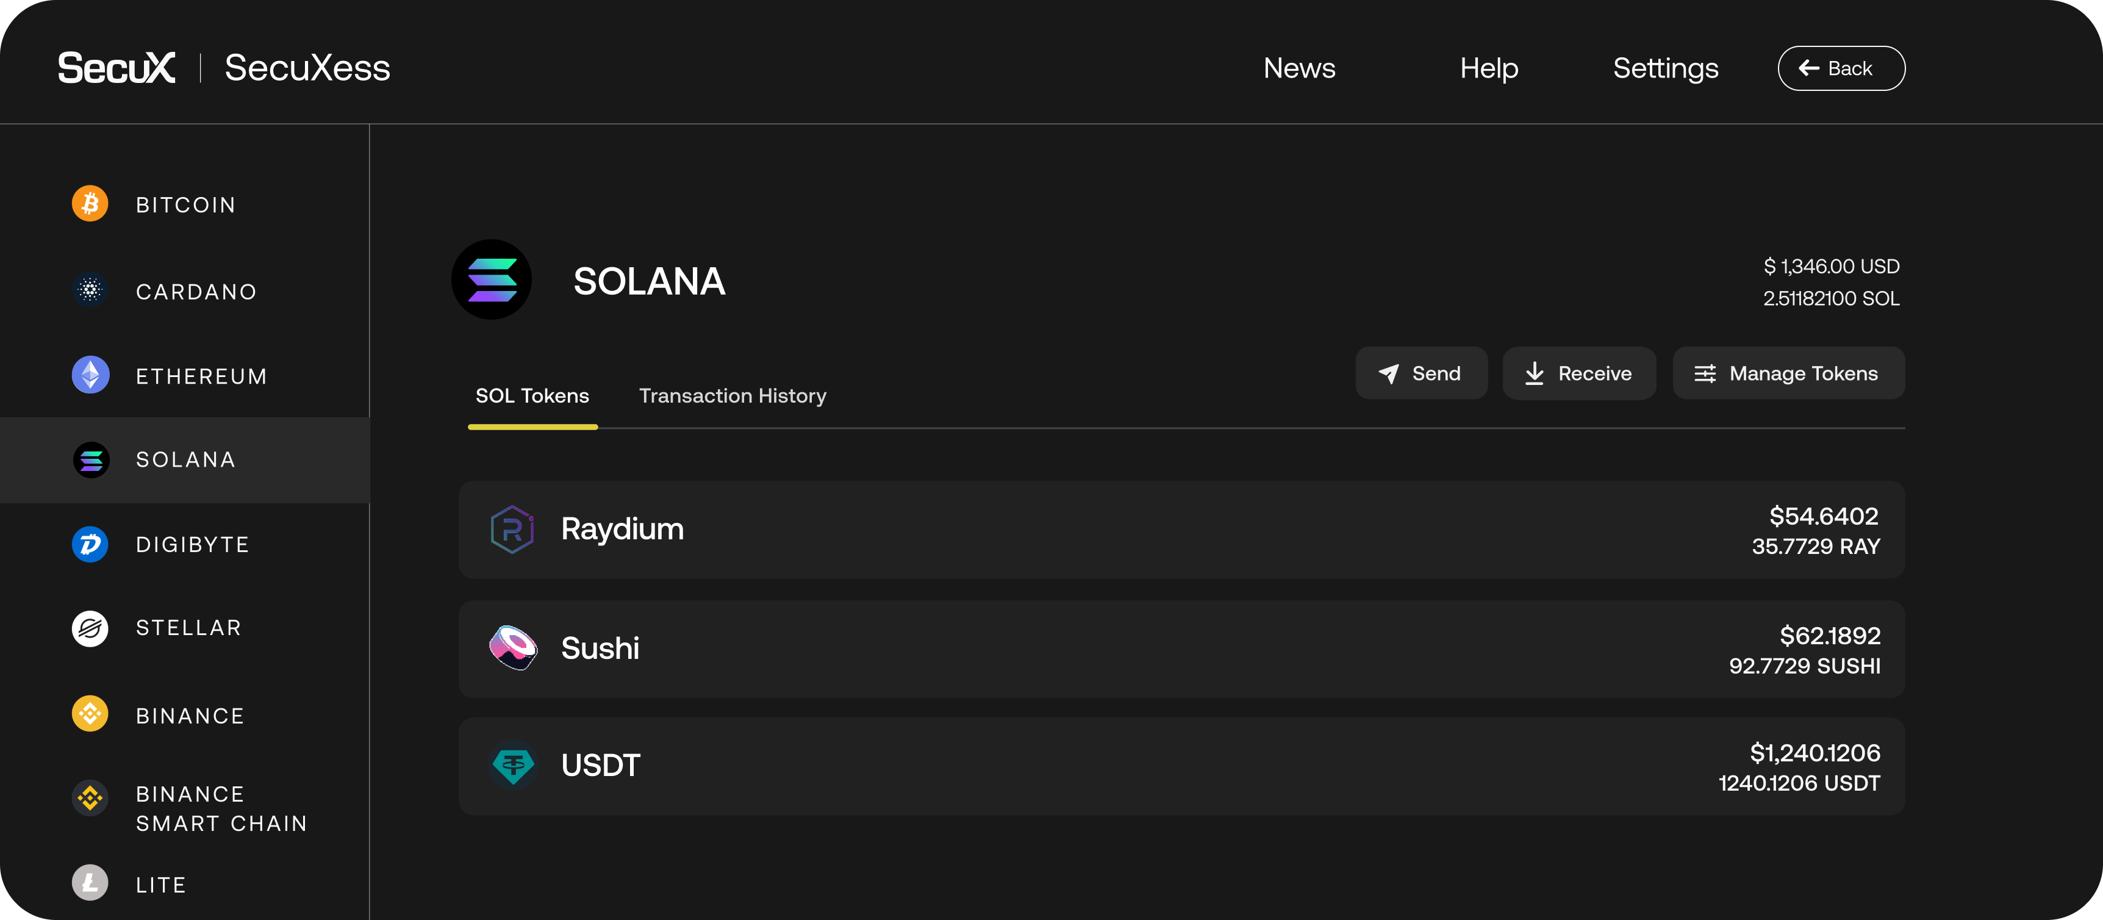2103x920 pixels.
Task: Open the Sushi token row
Action: 1181,649
